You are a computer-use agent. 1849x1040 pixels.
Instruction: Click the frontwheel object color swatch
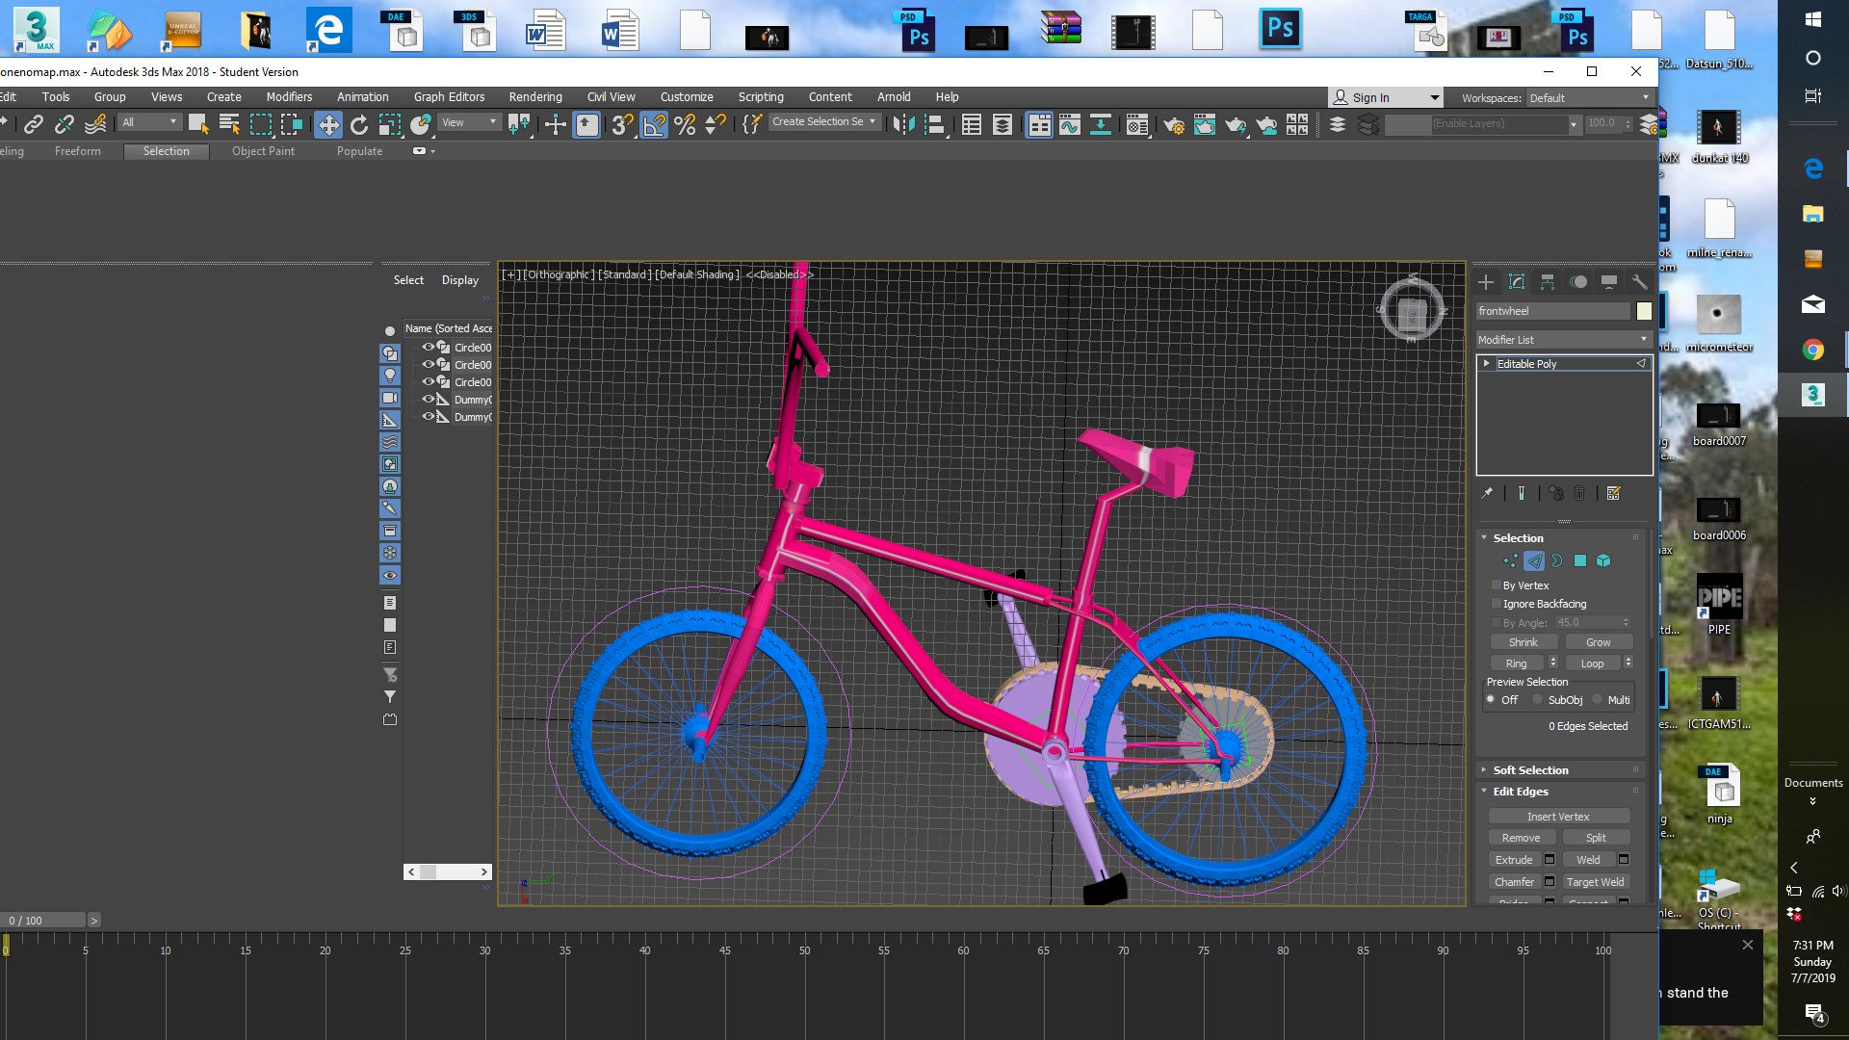click(1644, 311)
